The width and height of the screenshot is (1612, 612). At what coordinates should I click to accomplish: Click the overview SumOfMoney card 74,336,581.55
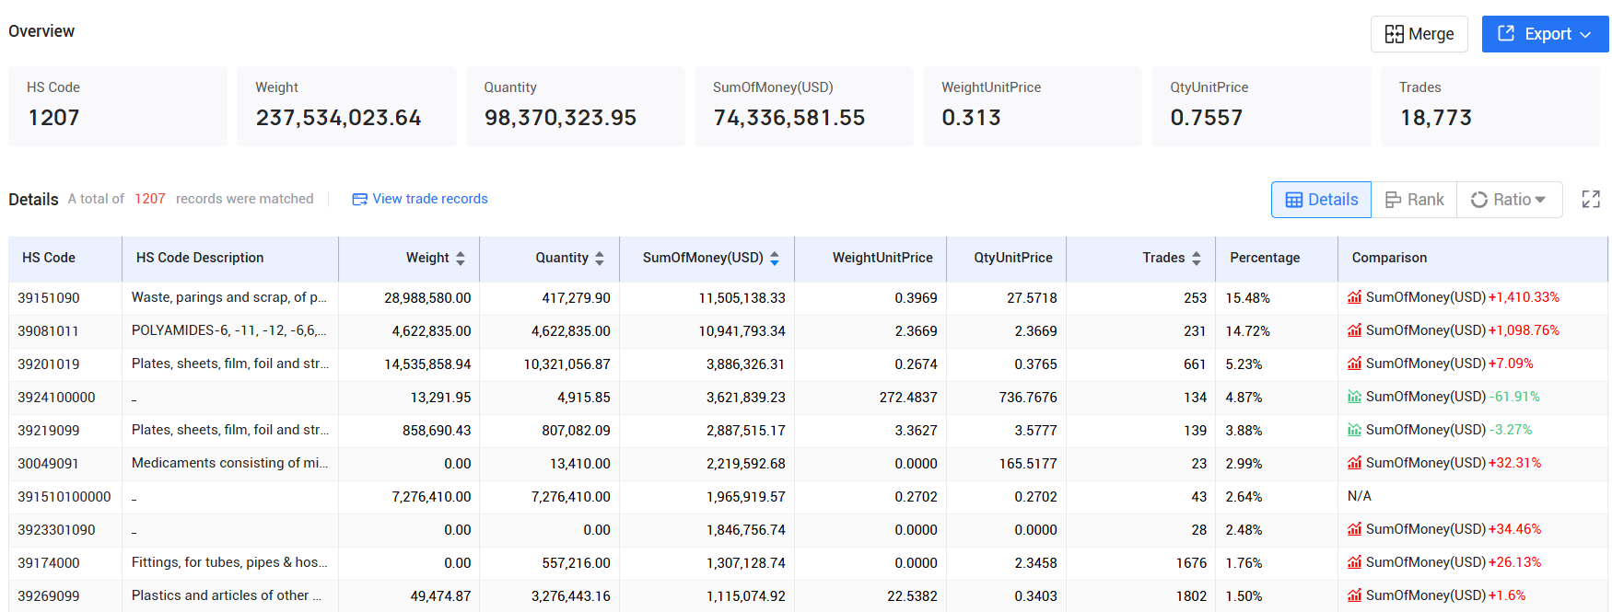[804, 106]
